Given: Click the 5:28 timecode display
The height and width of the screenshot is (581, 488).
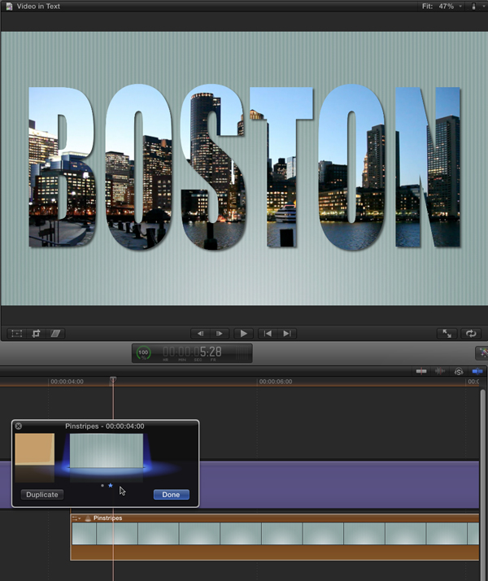Looking at the screenshot, I should coord(192,352).
